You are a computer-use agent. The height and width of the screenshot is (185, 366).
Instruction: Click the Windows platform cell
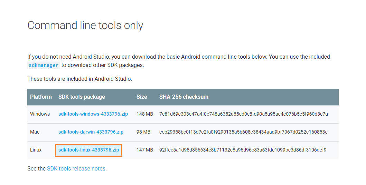(40, 114)
